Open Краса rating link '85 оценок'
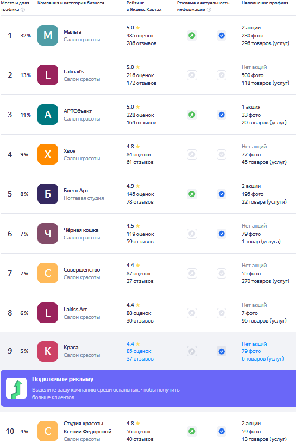The height and width of the screenshot is (448, 296). click(139, 351)
